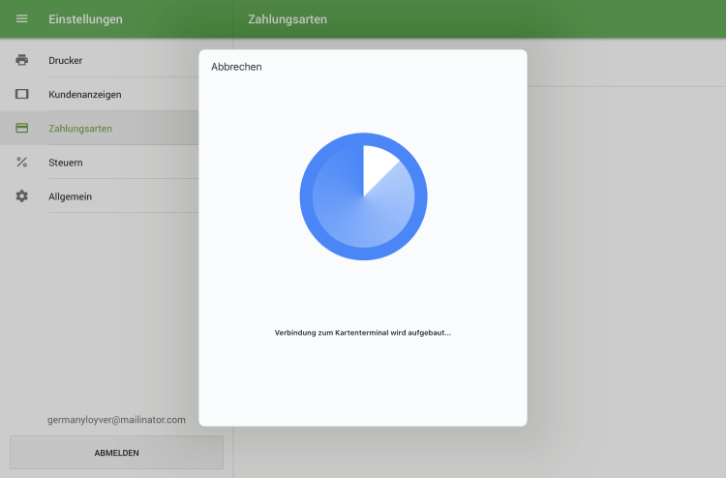This screenshot has height=478, width=726.
Task: Open the Drucker settings entry
Action: click(x=66, y=60)
